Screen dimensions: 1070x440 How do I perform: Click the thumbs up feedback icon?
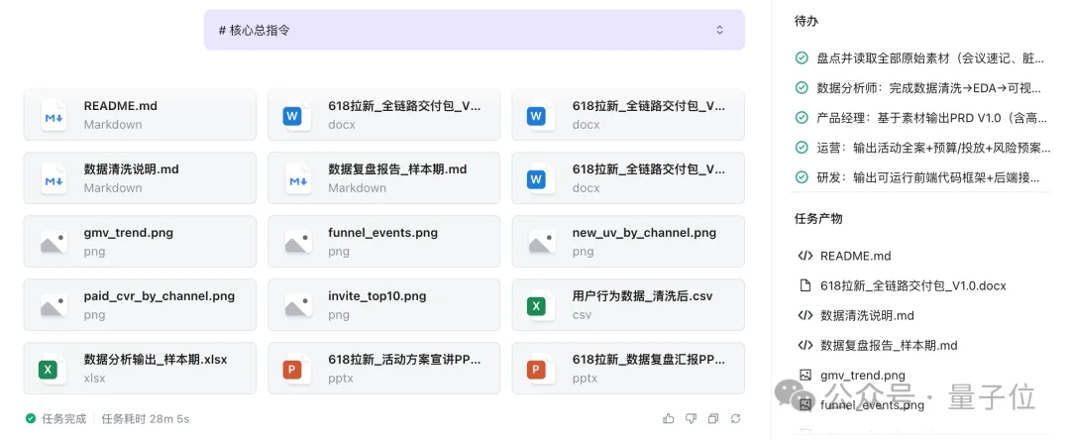pos(668,419)
